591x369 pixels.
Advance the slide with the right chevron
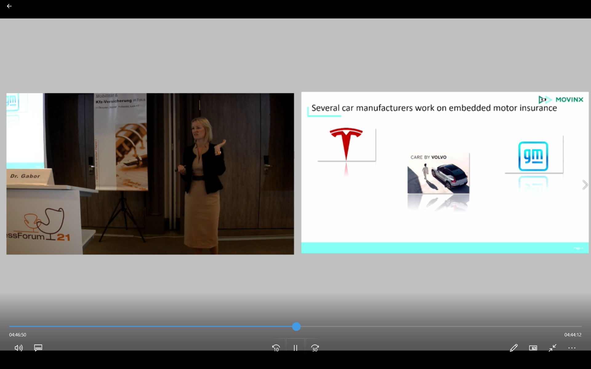pos(585,185)
